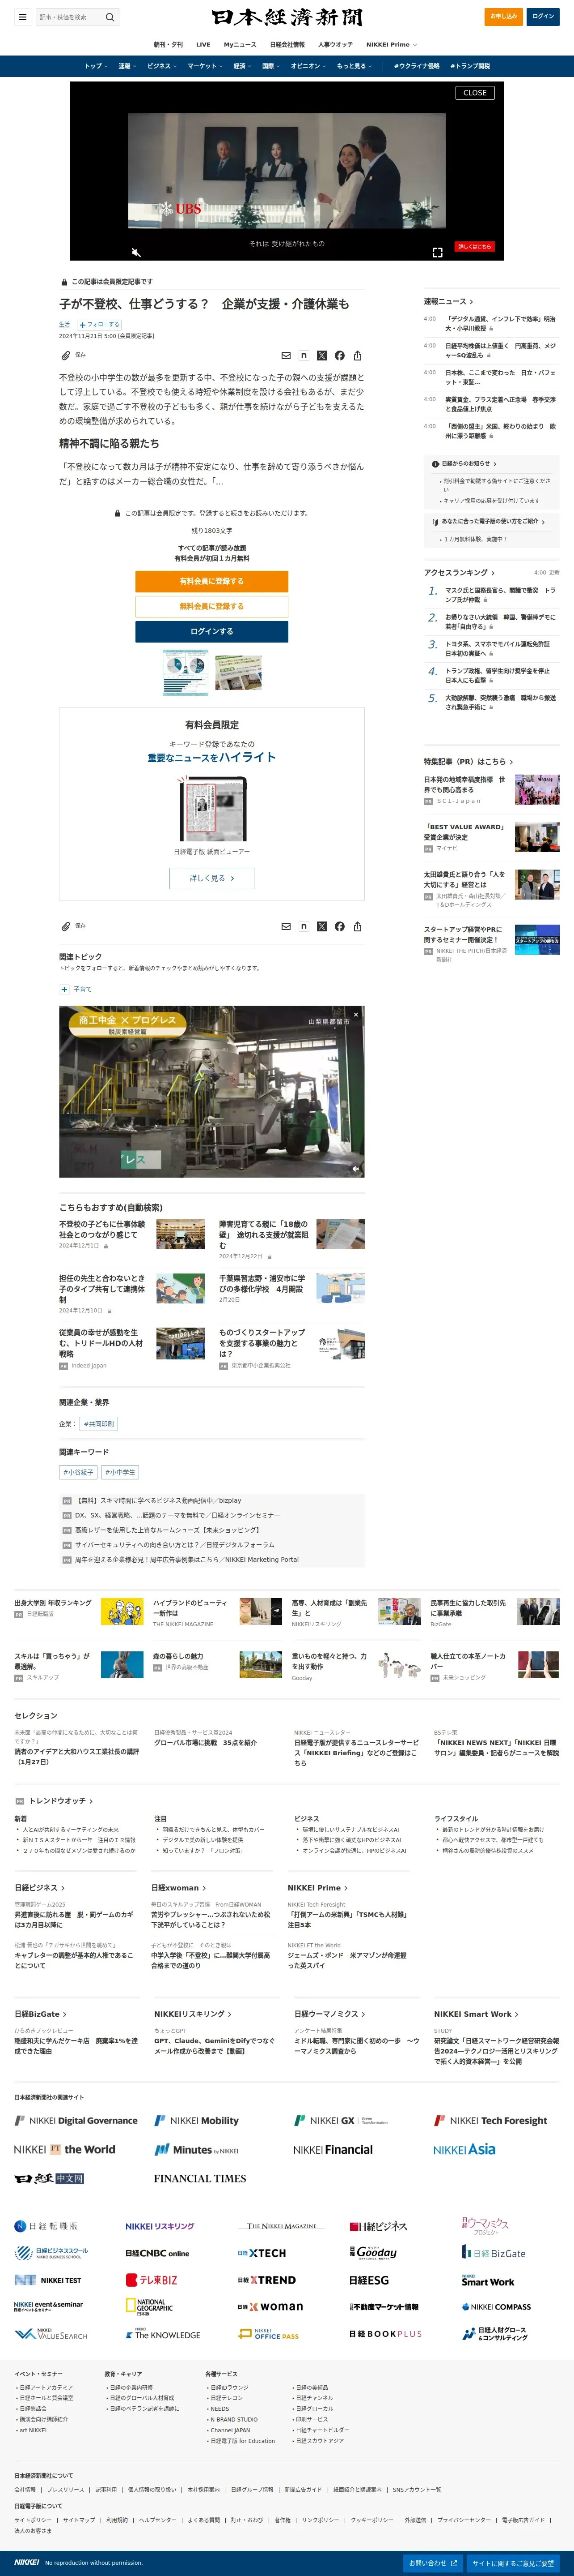Click the search magnifier icon in the header
This screenshot has height=2576, width=574.
pos(110,17)
